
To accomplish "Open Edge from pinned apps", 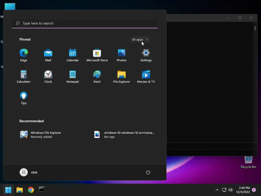I will pos(24,55).
